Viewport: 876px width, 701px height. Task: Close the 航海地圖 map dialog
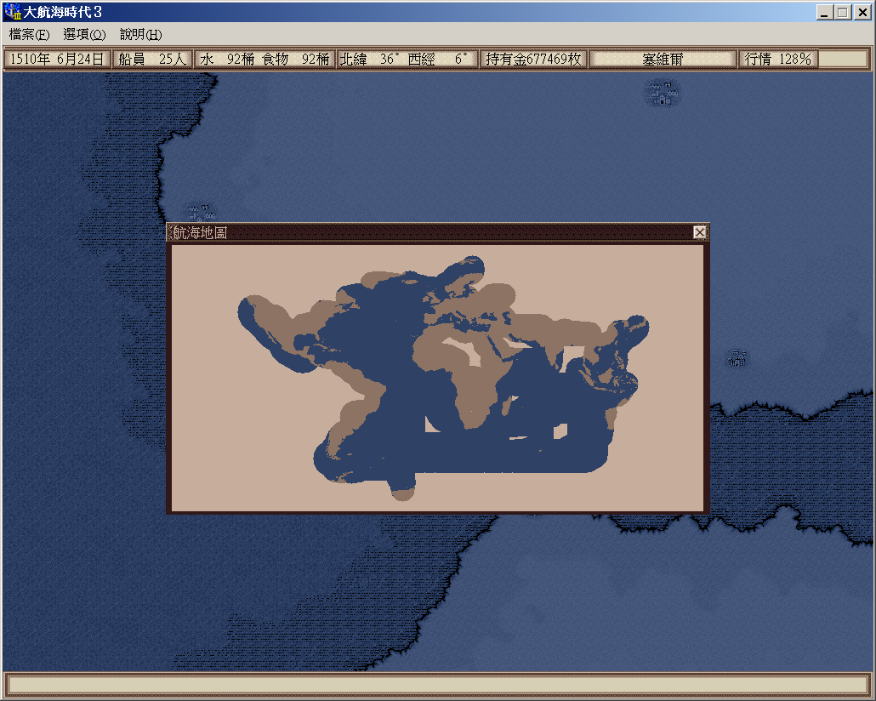click(699, 232)
